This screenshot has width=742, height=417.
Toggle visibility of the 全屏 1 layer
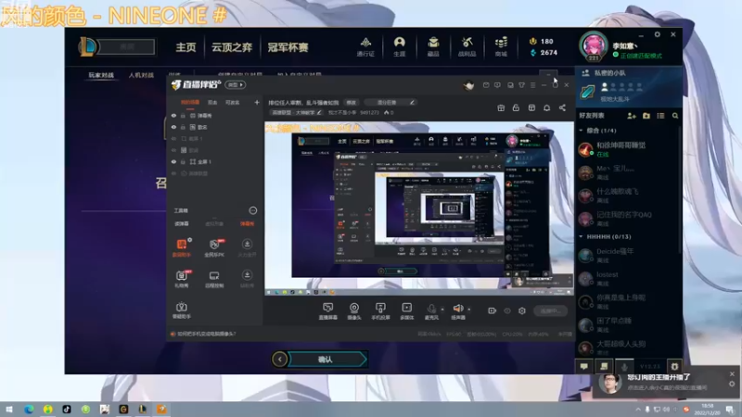173,161
